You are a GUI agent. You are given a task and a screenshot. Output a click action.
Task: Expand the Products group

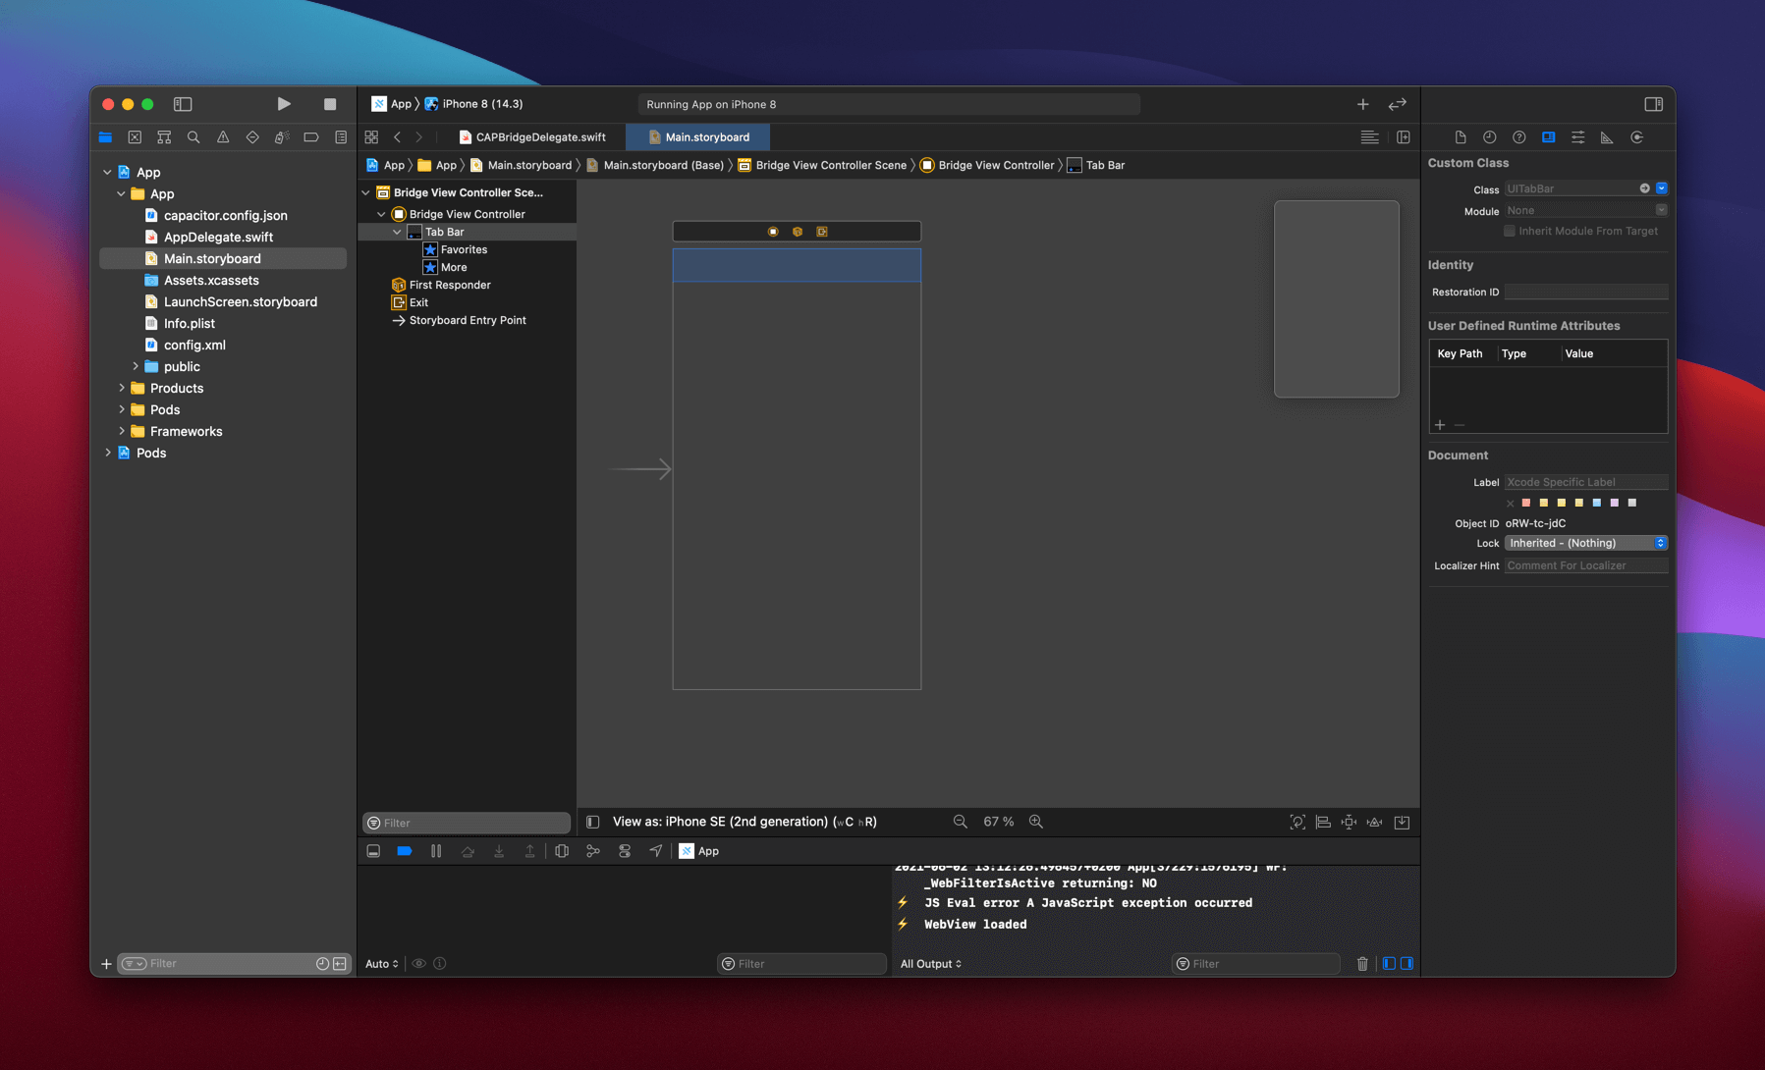pyautogui.click(x=122, y=388)
